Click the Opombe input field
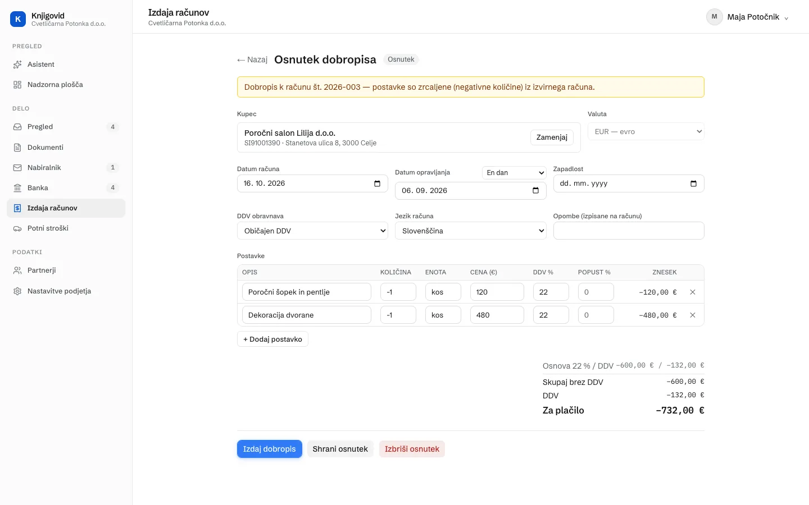The image size is (809, 505). point(629,231)
